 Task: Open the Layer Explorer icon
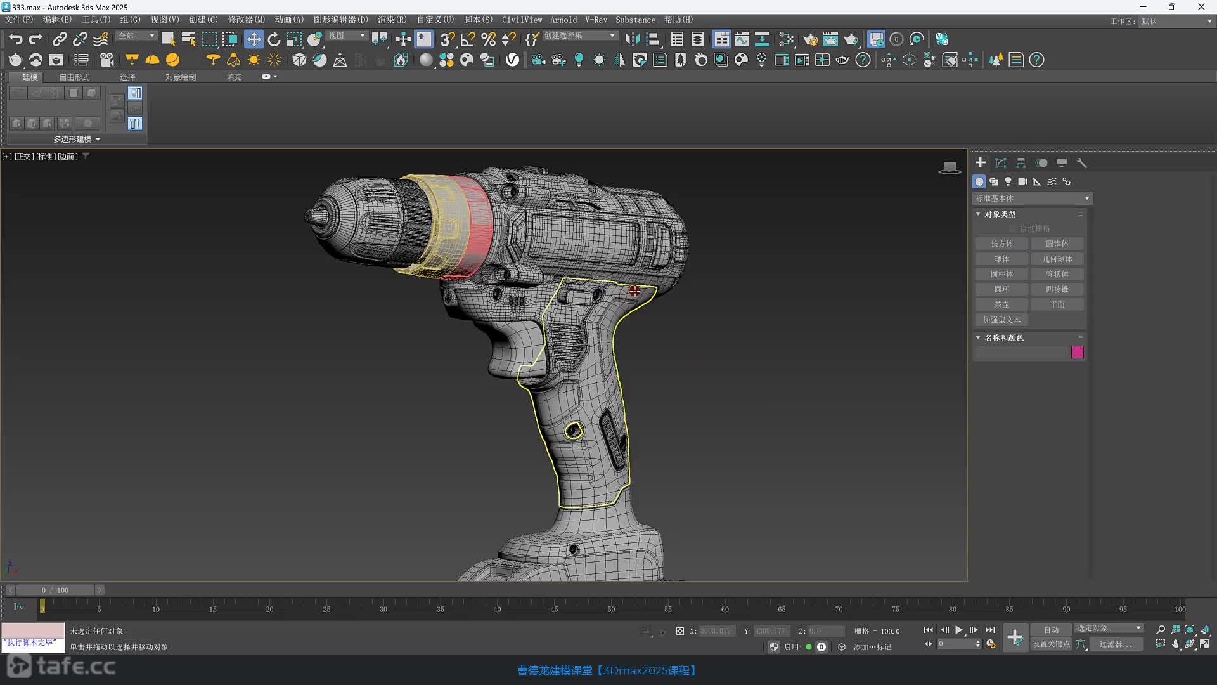(x=697, y=39)
